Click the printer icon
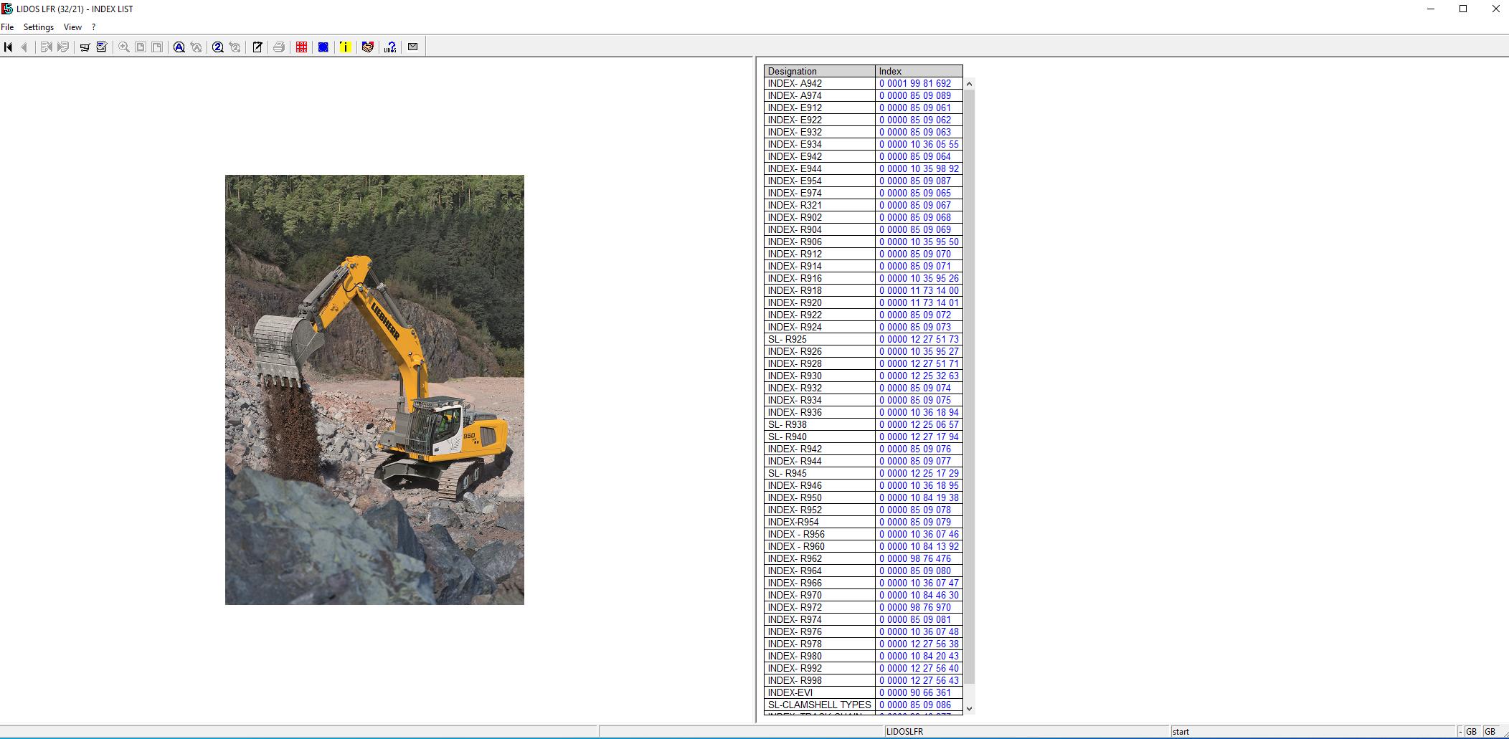The height and width of the screenshot is (739, 1509). [279, 47]
